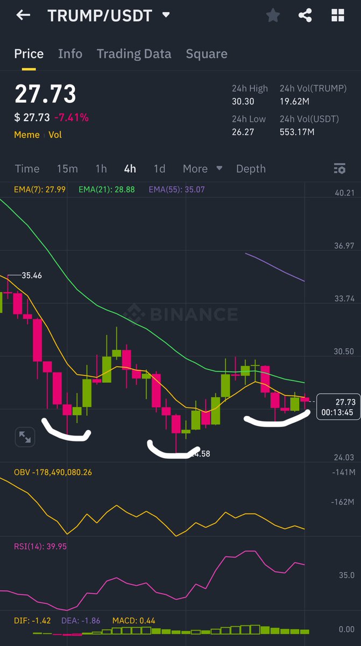
Task: Switch to the Square tab
Action: point(207,54)
